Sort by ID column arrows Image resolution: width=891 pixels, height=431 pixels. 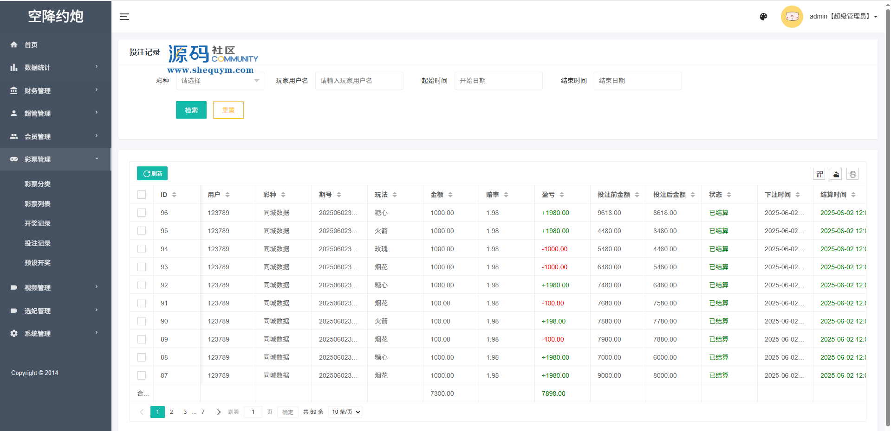point(174,195)
